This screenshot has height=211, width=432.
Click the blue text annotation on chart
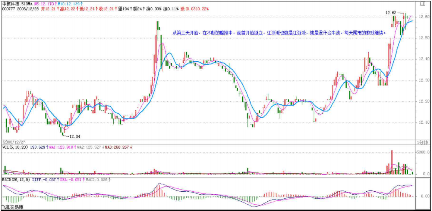280,33
